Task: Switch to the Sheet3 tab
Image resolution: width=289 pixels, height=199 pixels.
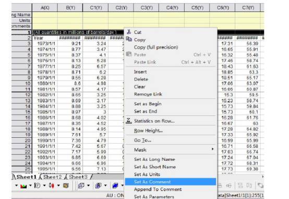Action: tap(78, 177)
